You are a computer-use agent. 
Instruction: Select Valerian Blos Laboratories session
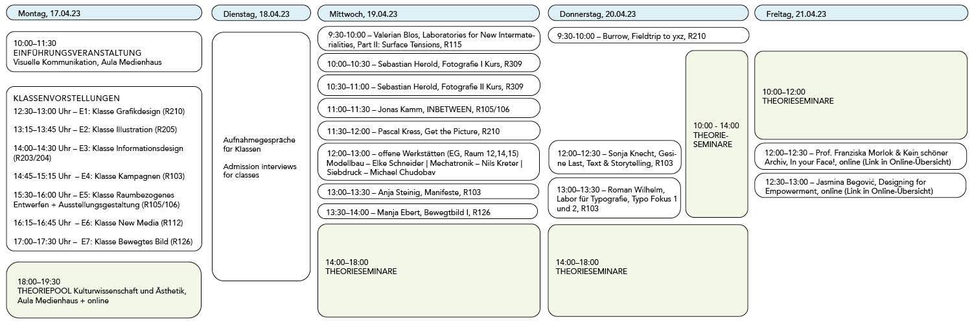click(428, 39)
